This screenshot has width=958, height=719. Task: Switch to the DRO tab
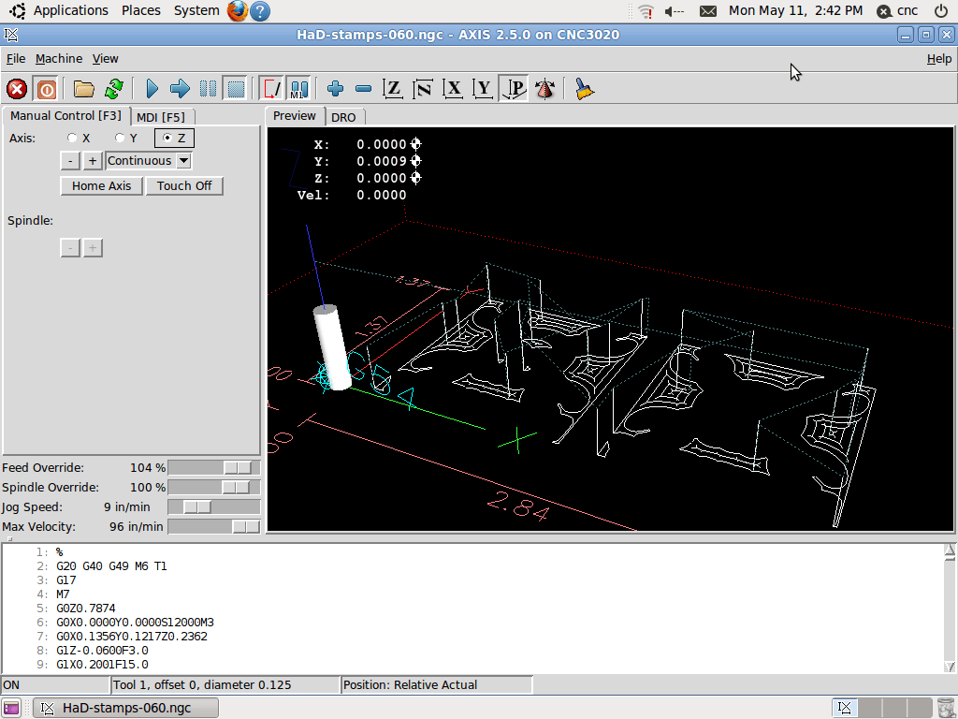[344, 117]
